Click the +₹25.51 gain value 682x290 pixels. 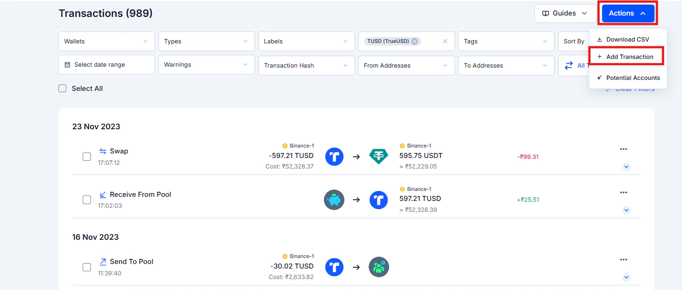point(528,200)
